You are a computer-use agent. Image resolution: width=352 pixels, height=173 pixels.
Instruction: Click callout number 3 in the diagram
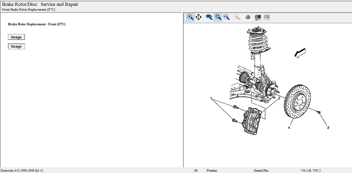(328, 128)
